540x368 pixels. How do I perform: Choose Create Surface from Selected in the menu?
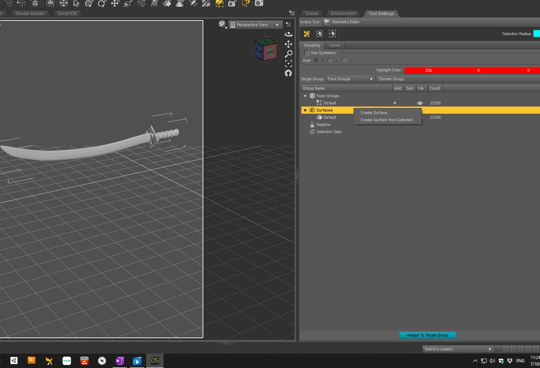click(388, 120)
